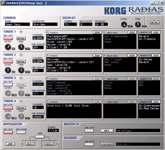Toggle Arpeggiator KEY SYNC button
Image resolution: width=165 pixels, height=150 pixels.
[x=21, y=132]
